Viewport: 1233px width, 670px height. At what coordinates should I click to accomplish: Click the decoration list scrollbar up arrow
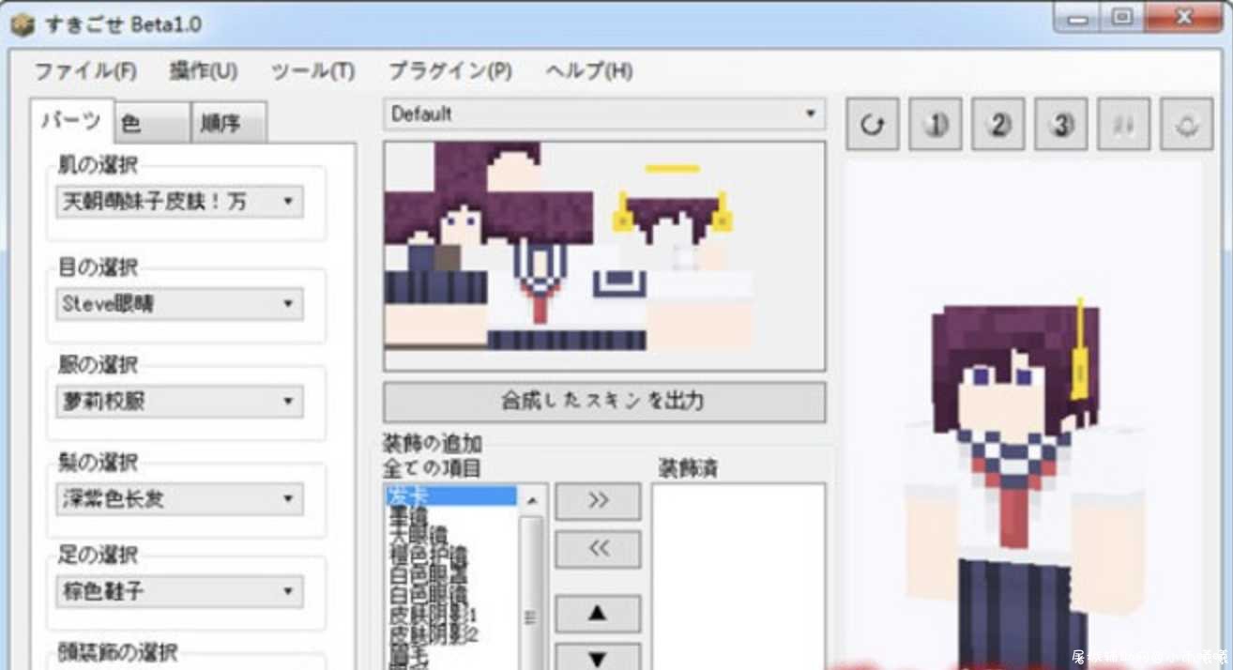(532, 499)
